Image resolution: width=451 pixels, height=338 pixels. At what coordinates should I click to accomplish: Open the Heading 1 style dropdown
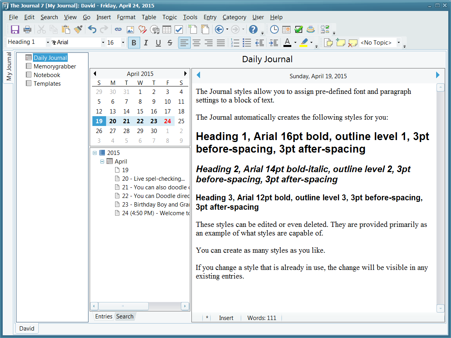(48, 42)
